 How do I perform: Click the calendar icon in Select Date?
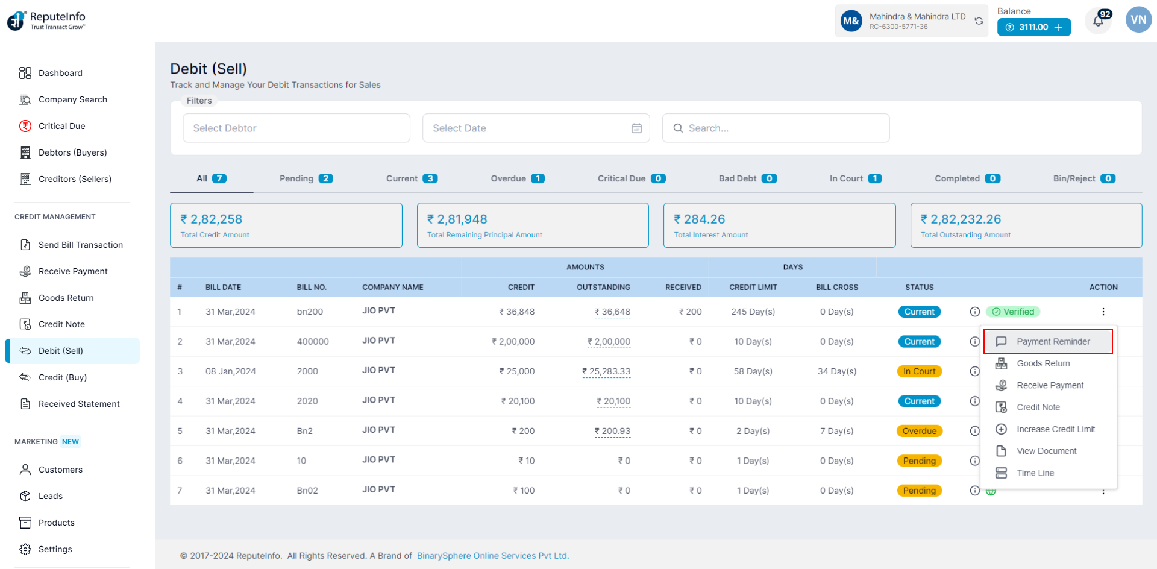636,128
